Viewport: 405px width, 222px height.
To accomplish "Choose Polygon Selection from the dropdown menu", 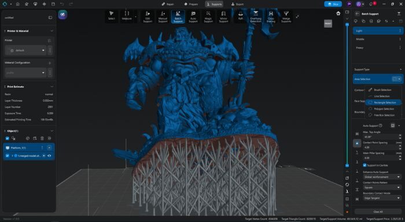I will click(384, 109).
